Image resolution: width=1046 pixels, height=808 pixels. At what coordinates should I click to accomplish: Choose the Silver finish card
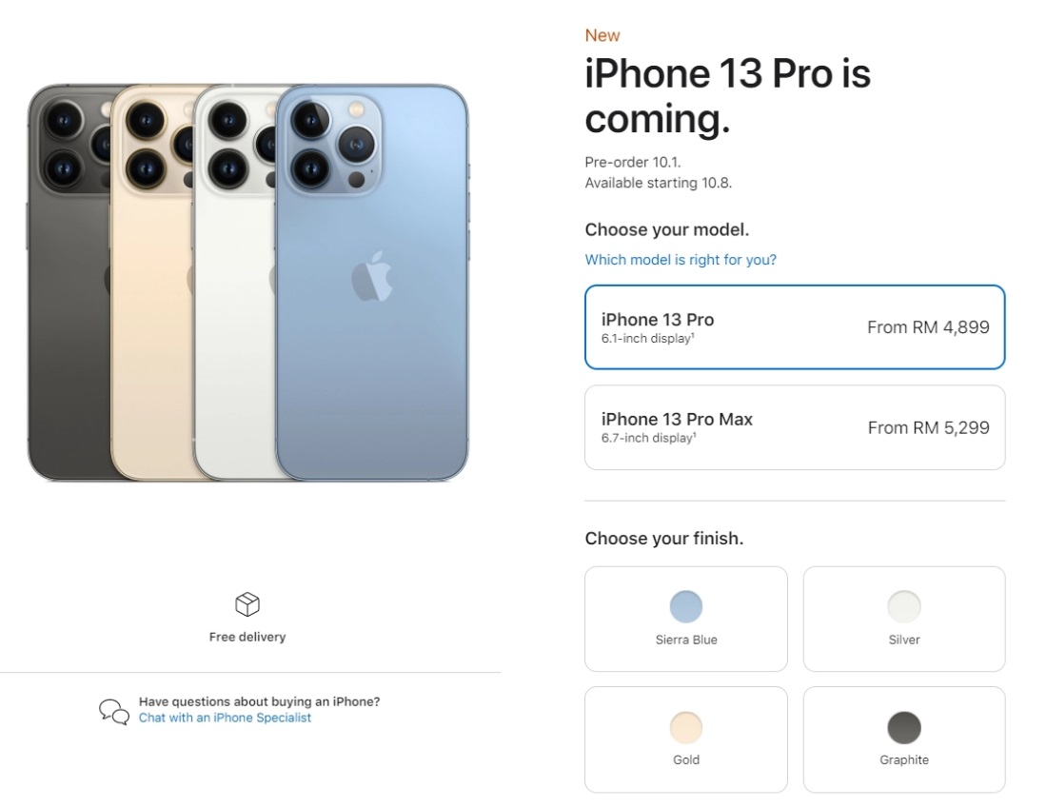[x=904, y=619]
